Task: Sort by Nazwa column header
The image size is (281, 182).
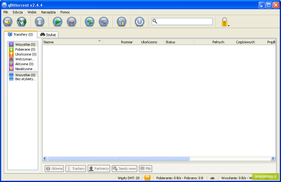Action: click(x=73, y=42)
